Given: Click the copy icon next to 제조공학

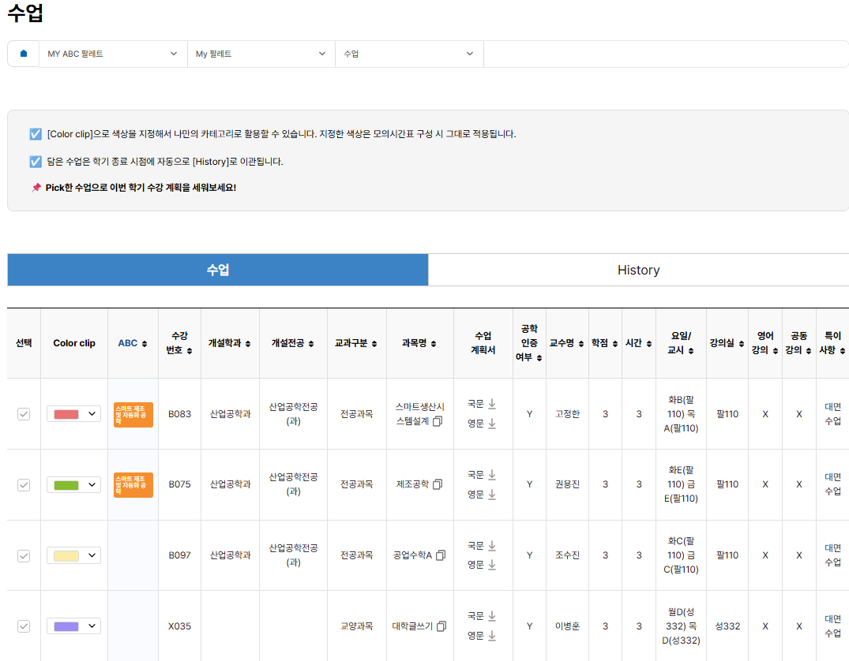Looking at the screenshot, I should pos(438,484).
